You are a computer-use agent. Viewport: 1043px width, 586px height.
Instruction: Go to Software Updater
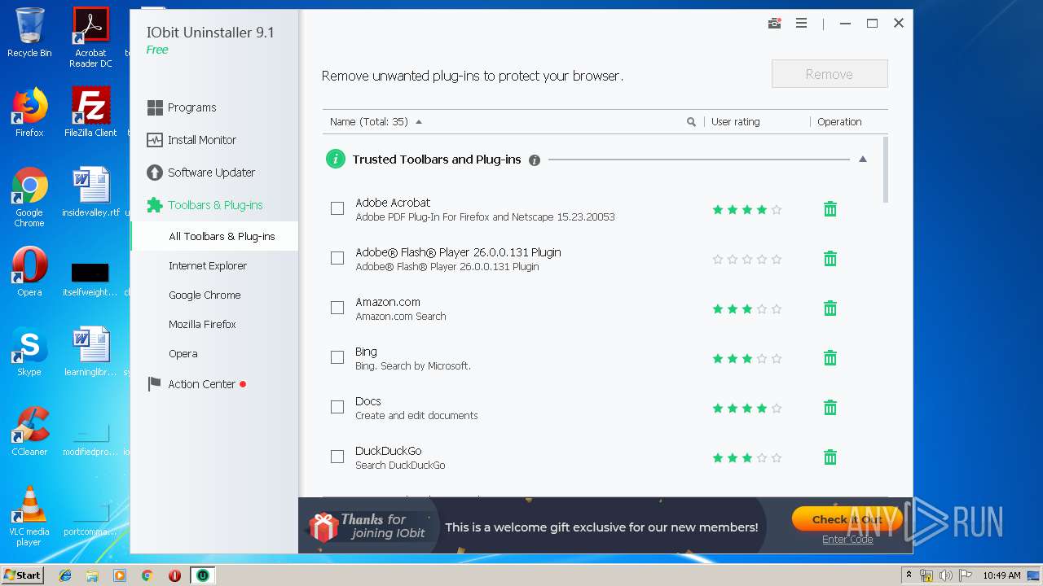[201, 173]
